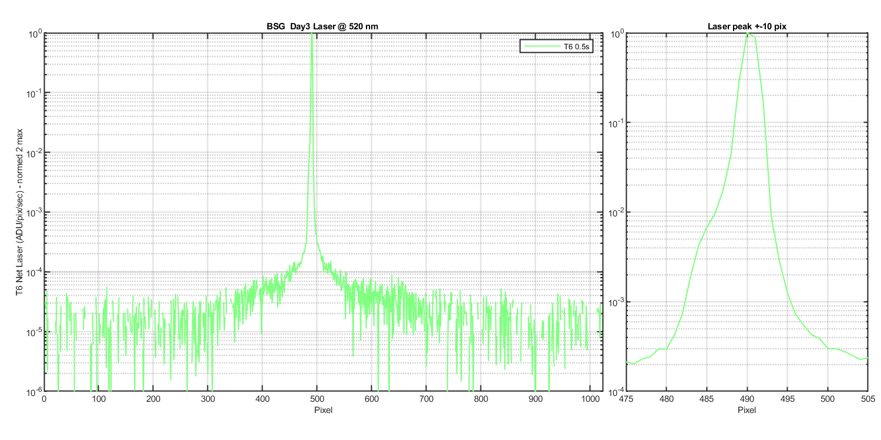881x440 pixels.
Task: Click x-axis tick label '1000' on left plot
Action: 589,399
